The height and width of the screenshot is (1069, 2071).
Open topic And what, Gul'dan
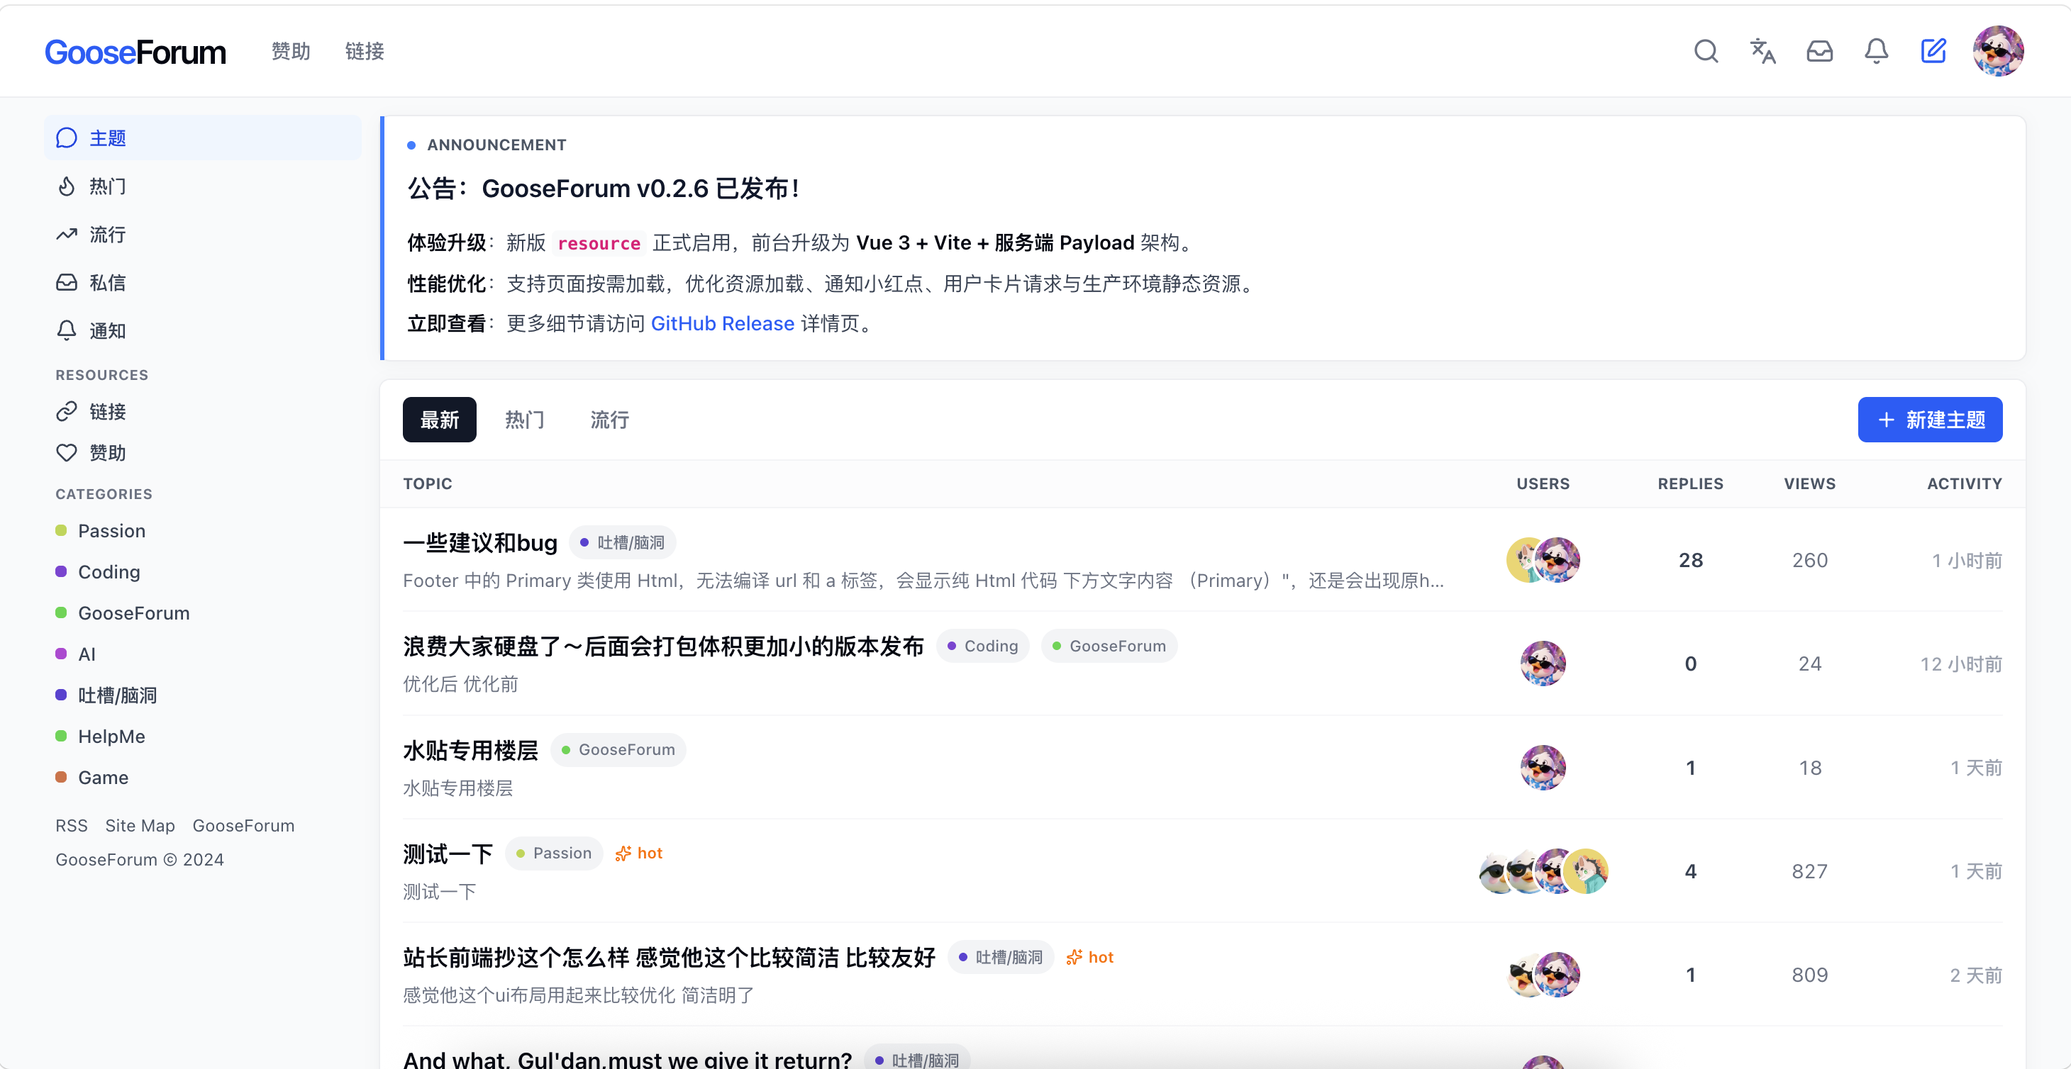[627, 1059]
